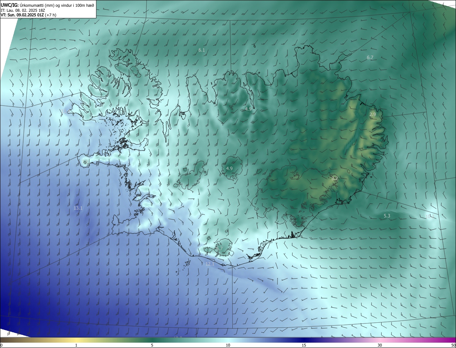Image resolution: width=456 pixels, height=348 pixels.
Task: Select 4.9 inside the small round glacier outline
Action: pyautogui.click(x=229, y=168)
